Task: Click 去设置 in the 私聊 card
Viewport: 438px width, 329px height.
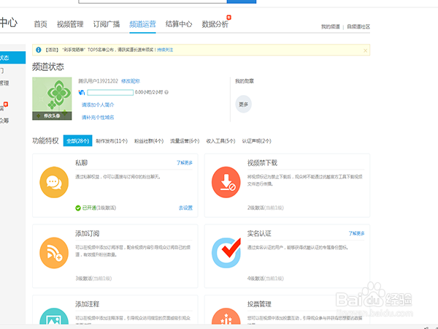Action: pyautogui.click(x=185, y=208)
